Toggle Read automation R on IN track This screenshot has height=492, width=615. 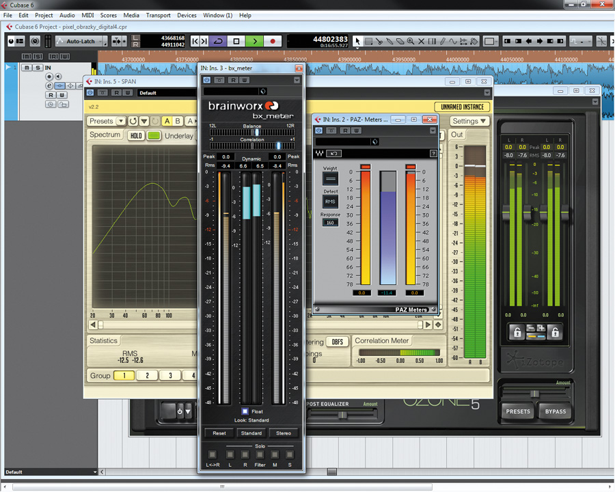click(51, 95)
